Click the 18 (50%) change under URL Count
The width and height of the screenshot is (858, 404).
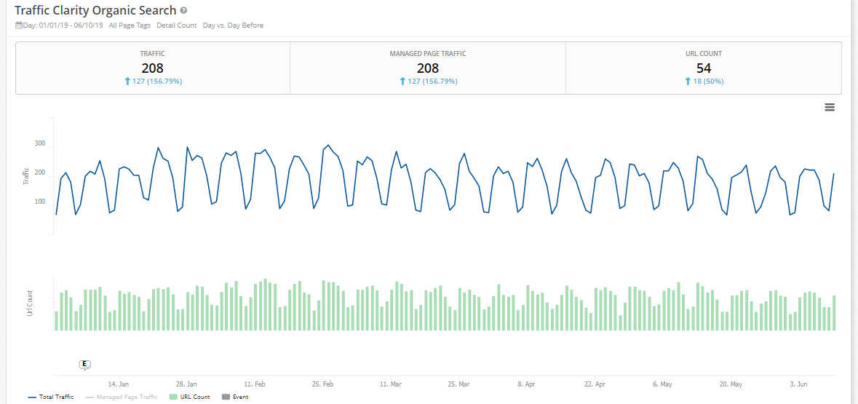point(704,82)
